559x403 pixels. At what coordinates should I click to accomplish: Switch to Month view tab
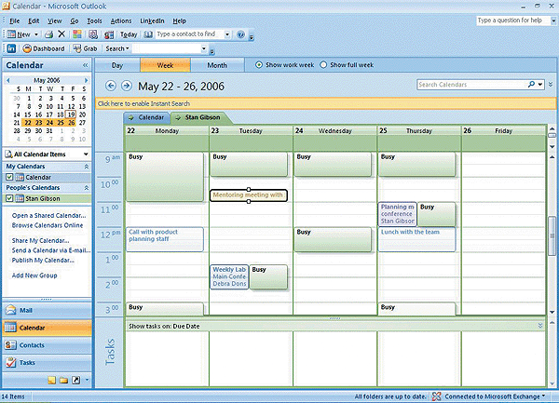(217, 65)
